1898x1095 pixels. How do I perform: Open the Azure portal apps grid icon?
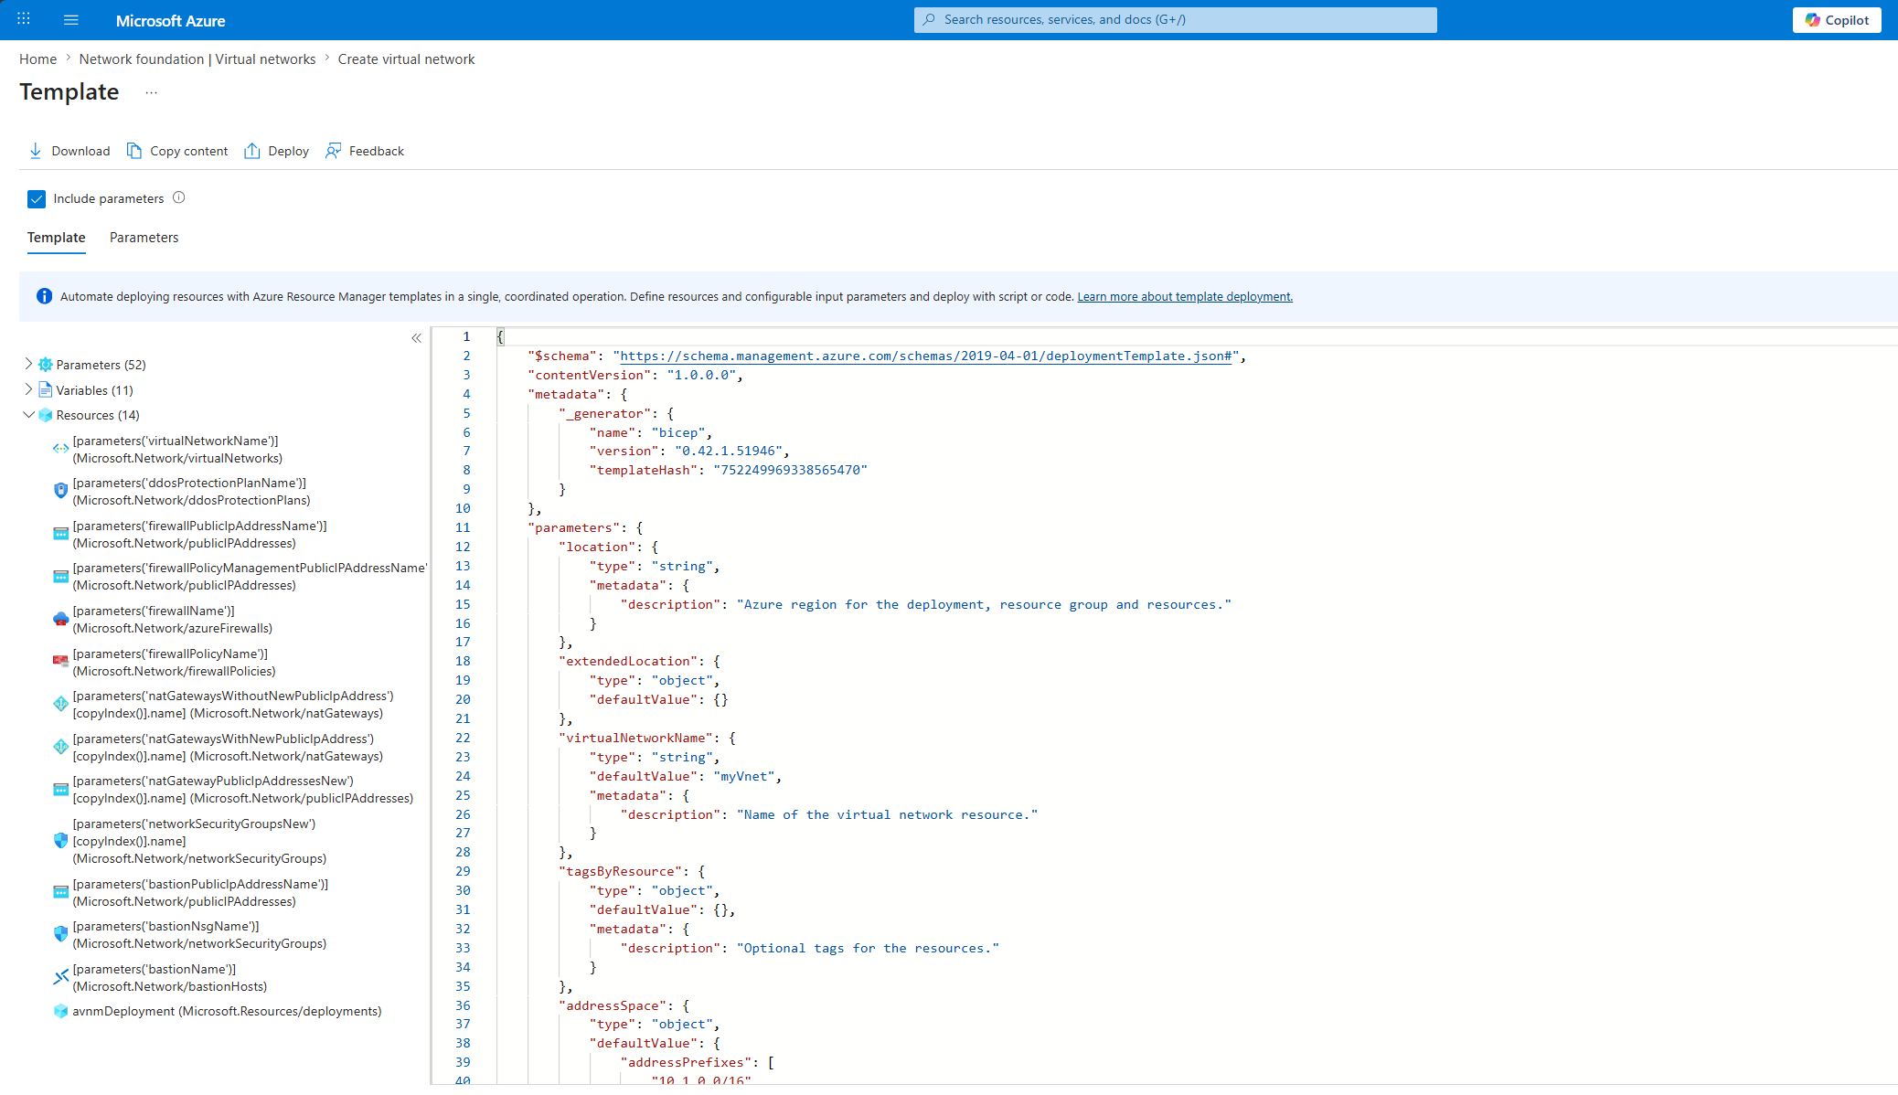click(24, 19)
